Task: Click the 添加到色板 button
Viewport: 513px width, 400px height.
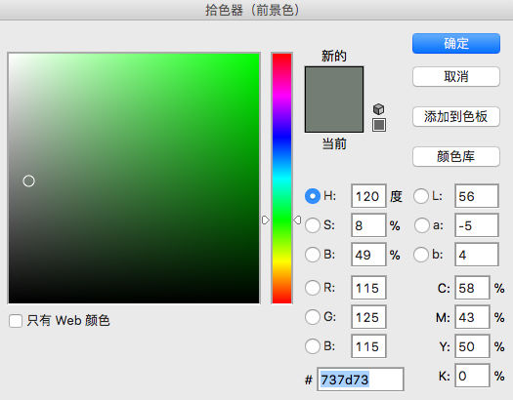Action: click(456, 116)
